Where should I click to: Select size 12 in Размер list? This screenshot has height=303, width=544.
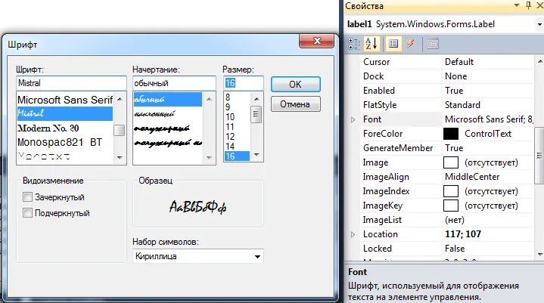[x=237, y=137]
